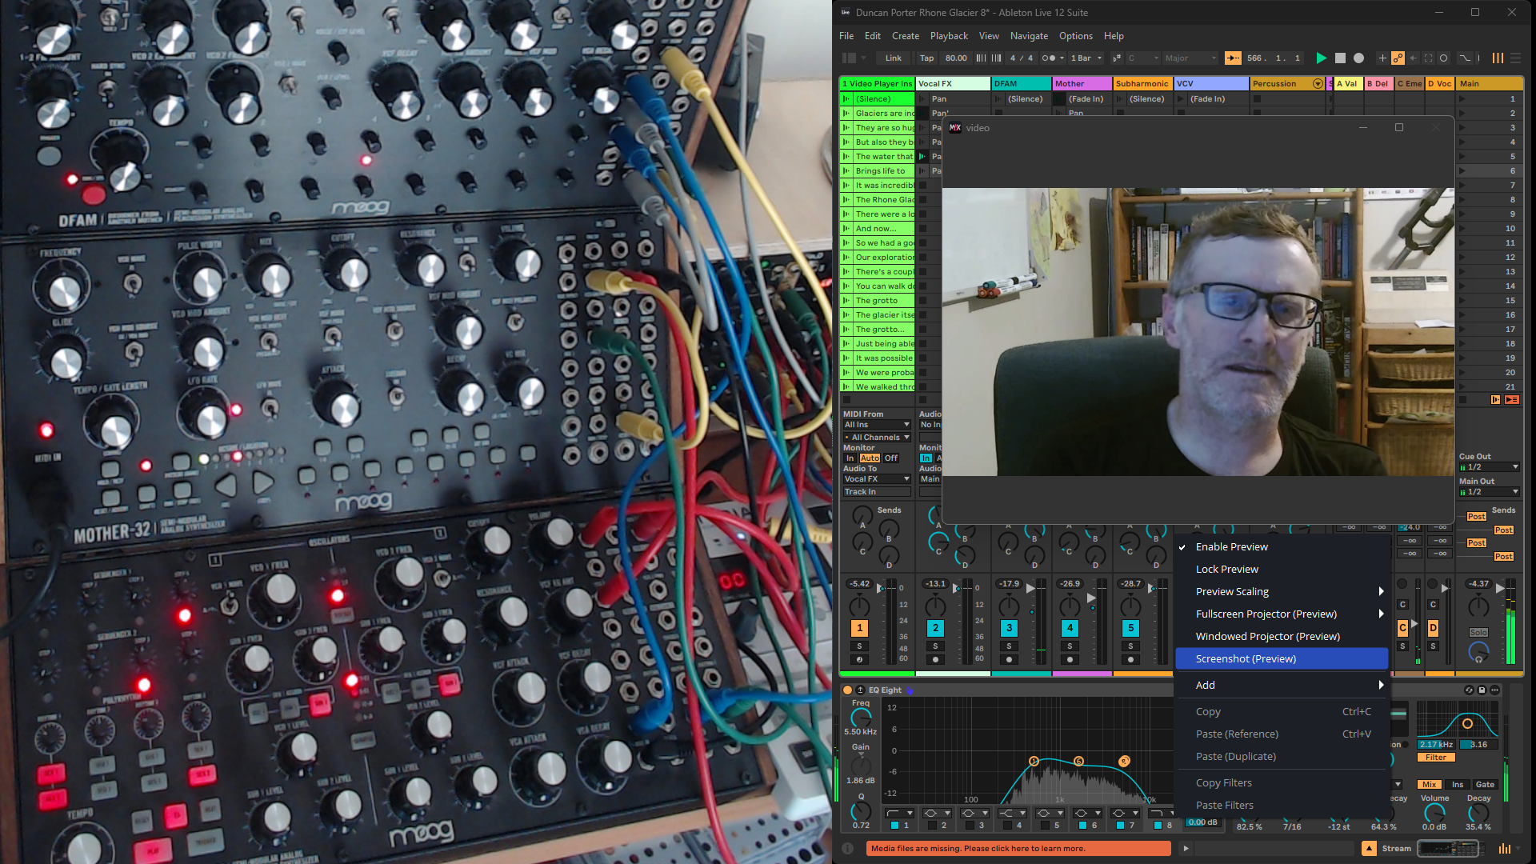Screen dimensions: 1536x864
Task: Open the Navigate menu
Action: 1029,36
